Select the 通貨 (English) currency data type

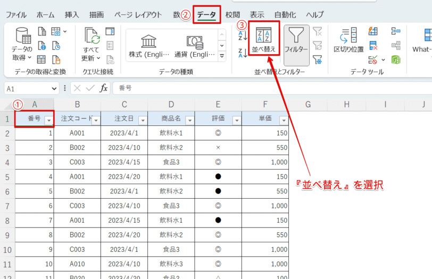195,46
